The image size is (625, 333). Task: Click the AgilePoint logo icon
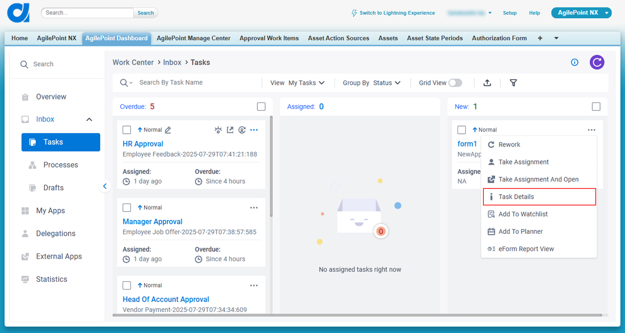[x=19, y=13]
